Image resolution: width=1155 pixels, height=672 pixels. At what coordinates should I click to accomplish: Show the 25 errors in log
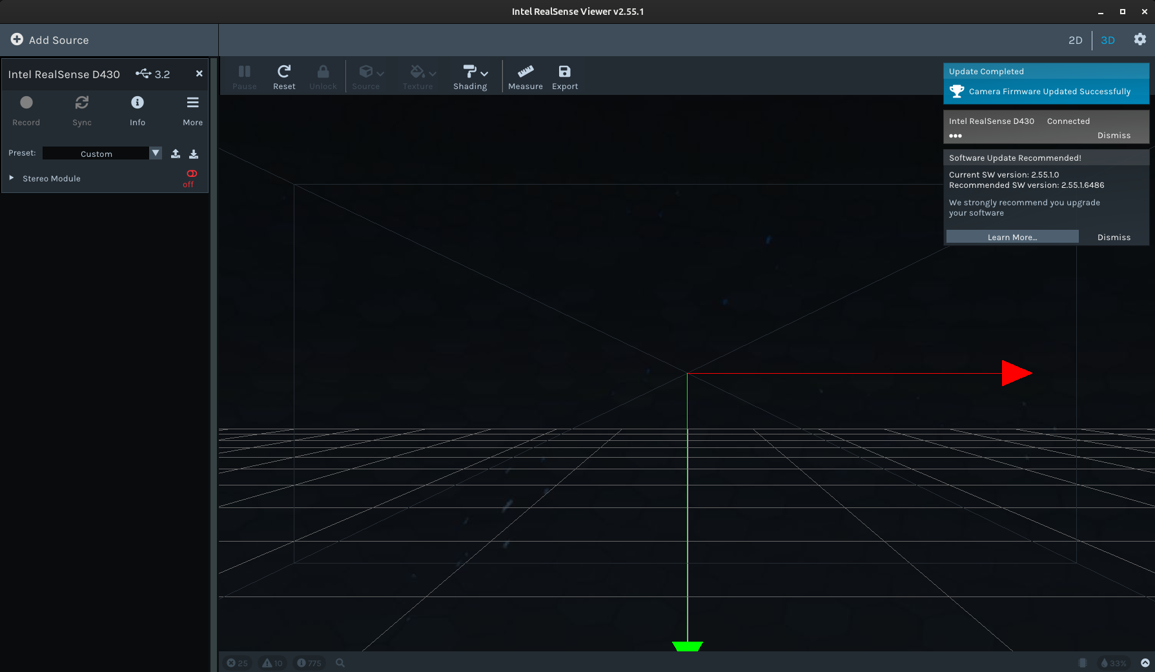click(237, 663)
